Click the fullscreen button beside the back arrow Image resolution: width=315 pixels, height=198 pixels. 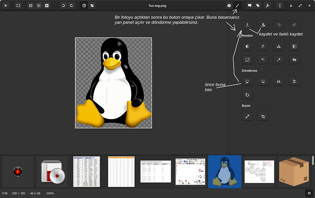18,5
